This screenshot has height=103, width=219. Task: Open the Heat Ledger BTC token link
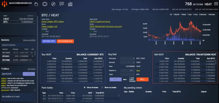[x=53, y=22]
